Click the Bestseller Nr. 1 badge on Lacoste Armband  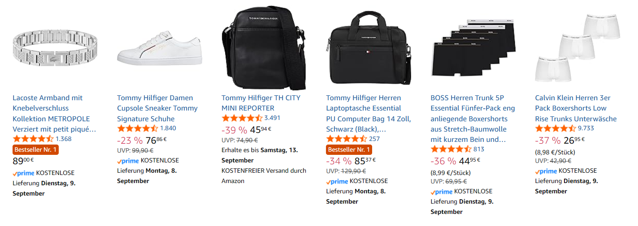[x=35, y=149]
